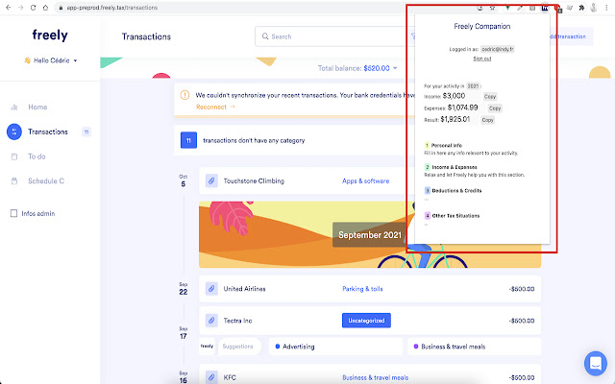Click the orange warning icon in the banner

pos(184,95)
